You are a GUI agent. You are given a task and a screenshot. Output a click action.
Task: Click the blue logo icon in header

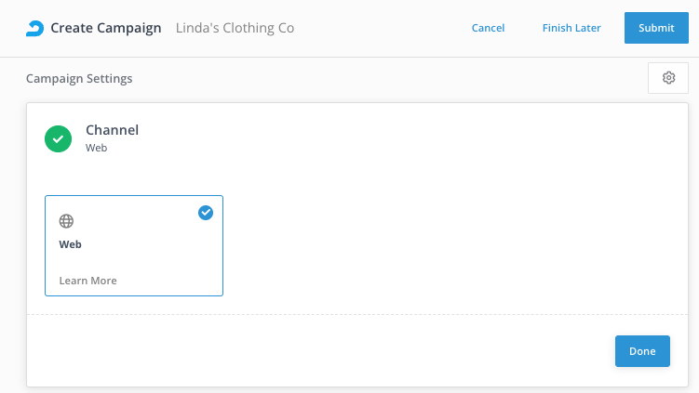(x=34, y=28)
